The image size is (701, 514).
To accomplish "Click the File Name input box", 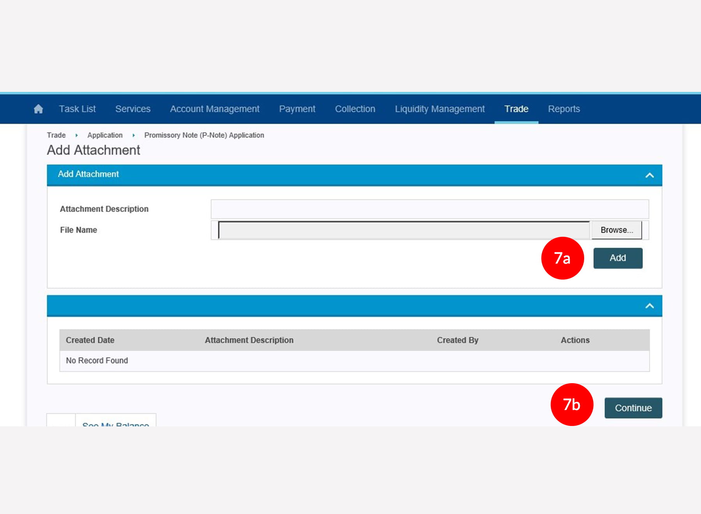I will tap(404, 230).
